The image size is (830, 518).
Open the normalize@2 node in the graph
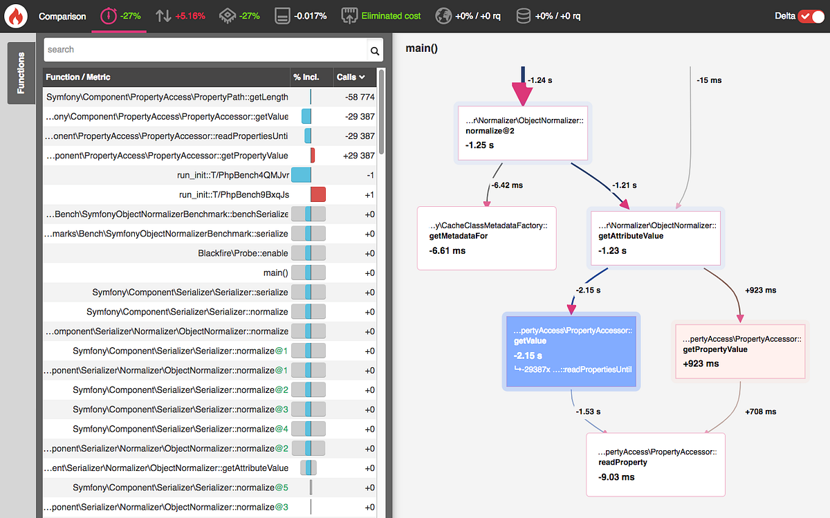coord(522,133)
